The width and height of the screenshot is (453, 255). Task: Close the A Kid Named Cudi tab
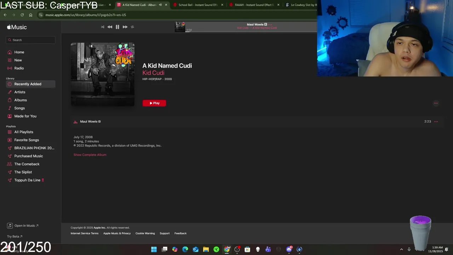tap(166, 5)
